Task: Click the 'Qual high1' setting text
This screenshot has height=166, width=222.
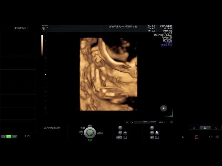Action: (x=167, y=39)
